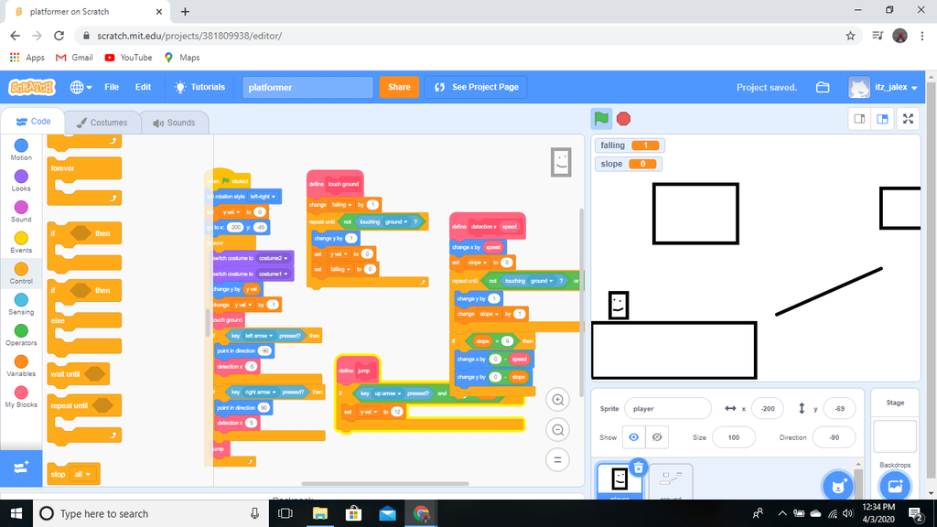Viewport: 937px width, 527px height.
Task: Open the Looks blocks category
Action: pyautogui.click(x=21, y=180)
